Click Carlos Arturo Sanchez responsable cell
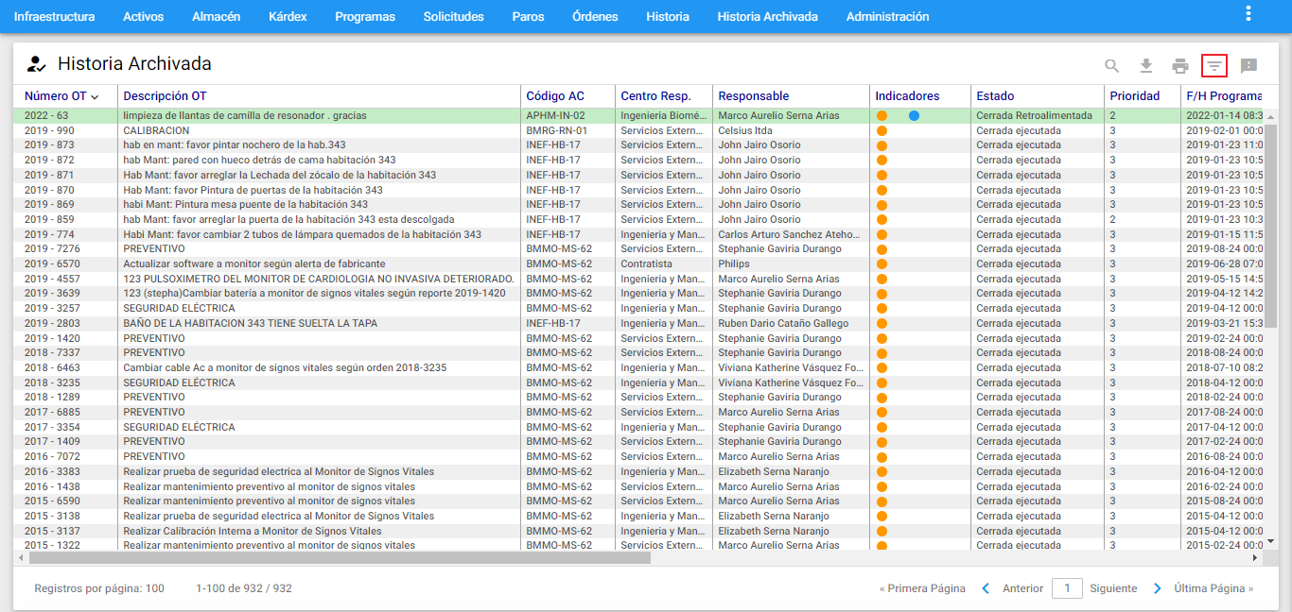The image size is (1292, 612). pyautogui.click(x=790, y=235)
